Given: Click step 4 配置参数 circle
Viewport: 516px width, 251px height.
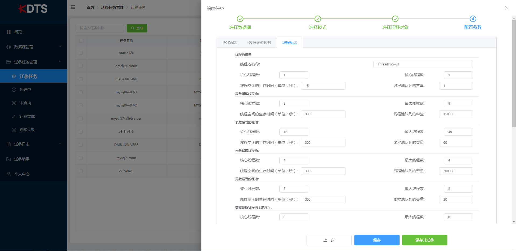Looking at the screenshot, I should pos(473,19).
